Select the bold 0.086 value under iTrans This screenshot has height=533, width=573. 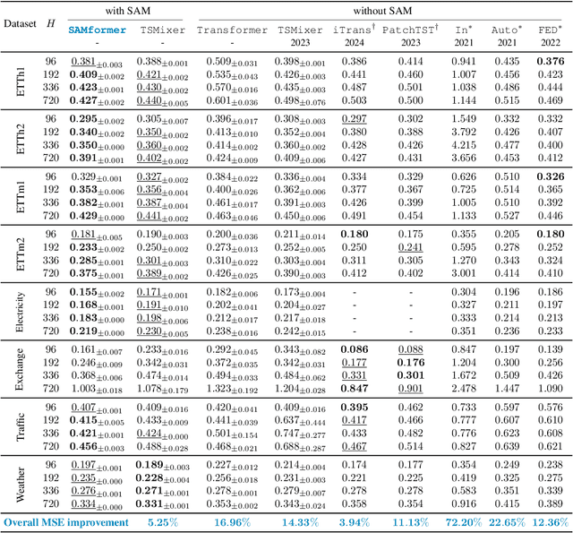(x=355, y=349)
